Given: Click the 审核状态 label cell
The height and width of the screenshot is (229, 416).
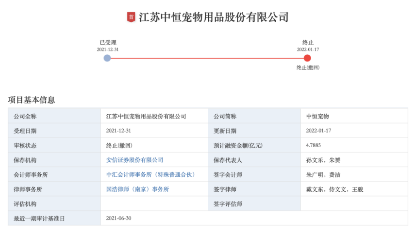Looking at the screenshot, I should (x=54, y=145).
